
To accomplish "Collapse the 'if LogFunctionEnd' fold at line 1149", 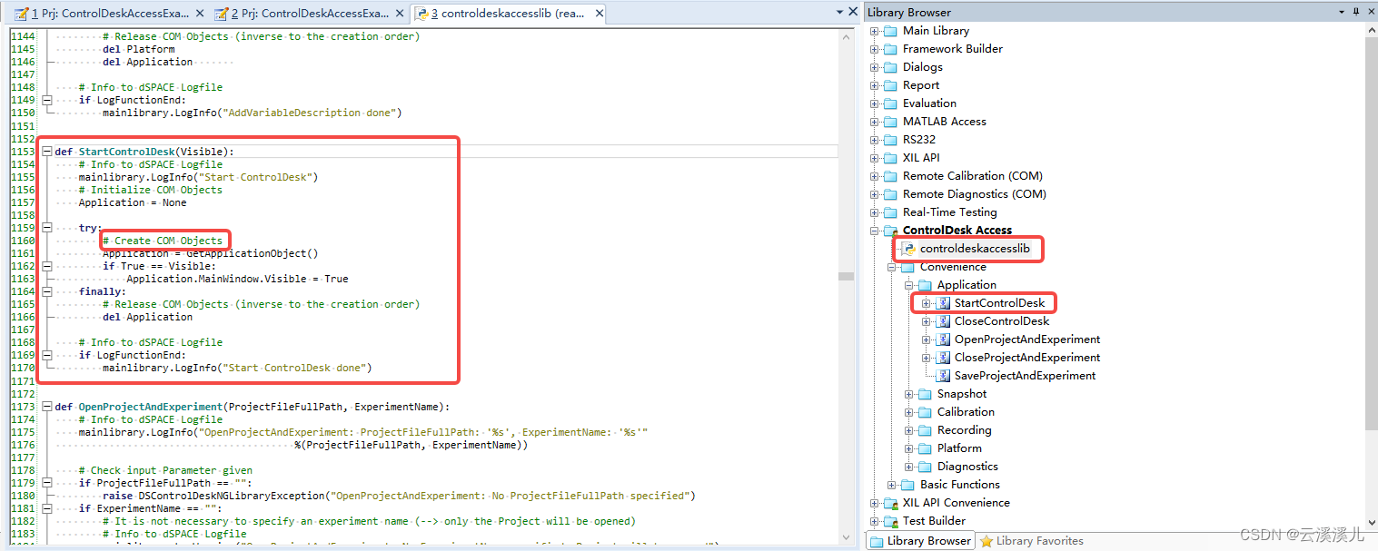I will [x=46, y=100].
